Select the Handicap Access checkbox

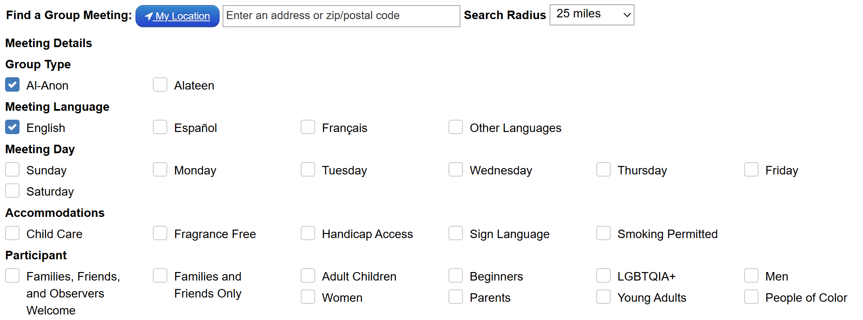[x=308, y=233]
